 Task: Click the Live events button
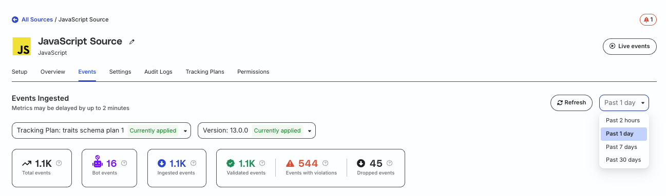(x=630, y=46)
